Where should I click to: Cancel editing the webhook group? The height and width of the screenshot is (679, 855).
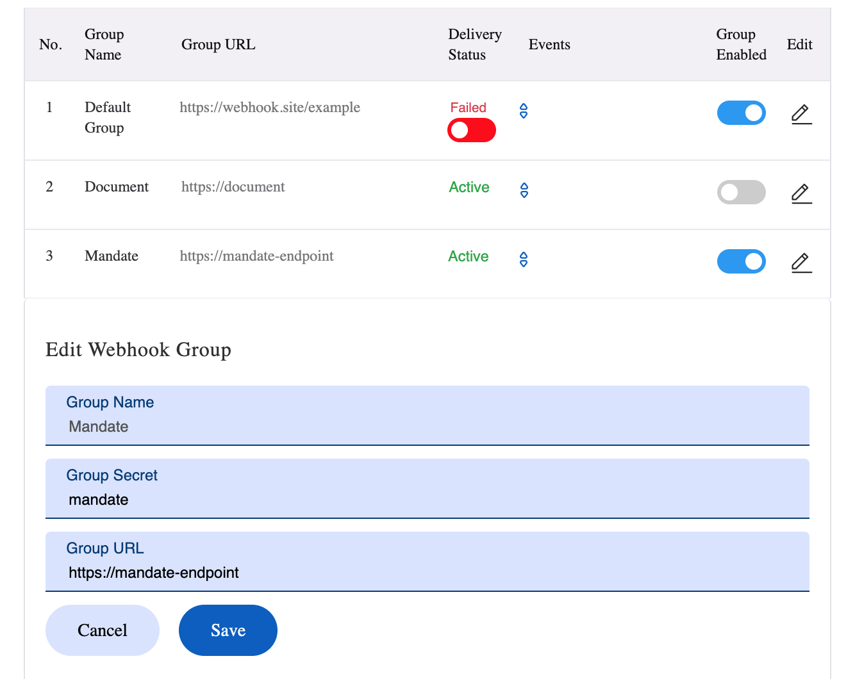pyautogui.click(x=103, y=630)
